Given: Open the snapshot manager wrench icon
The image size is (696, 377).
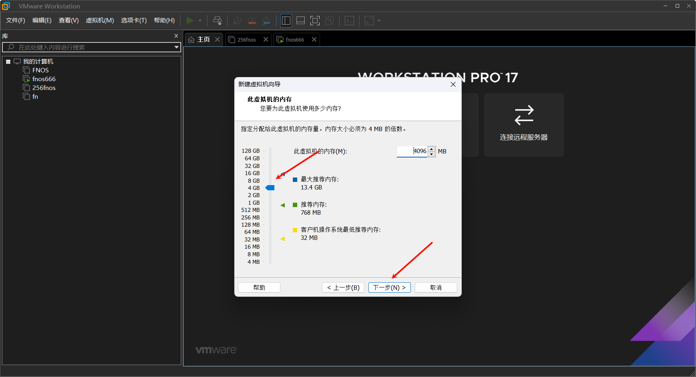Looking at the screenshot, I should (x=266, y=20).
